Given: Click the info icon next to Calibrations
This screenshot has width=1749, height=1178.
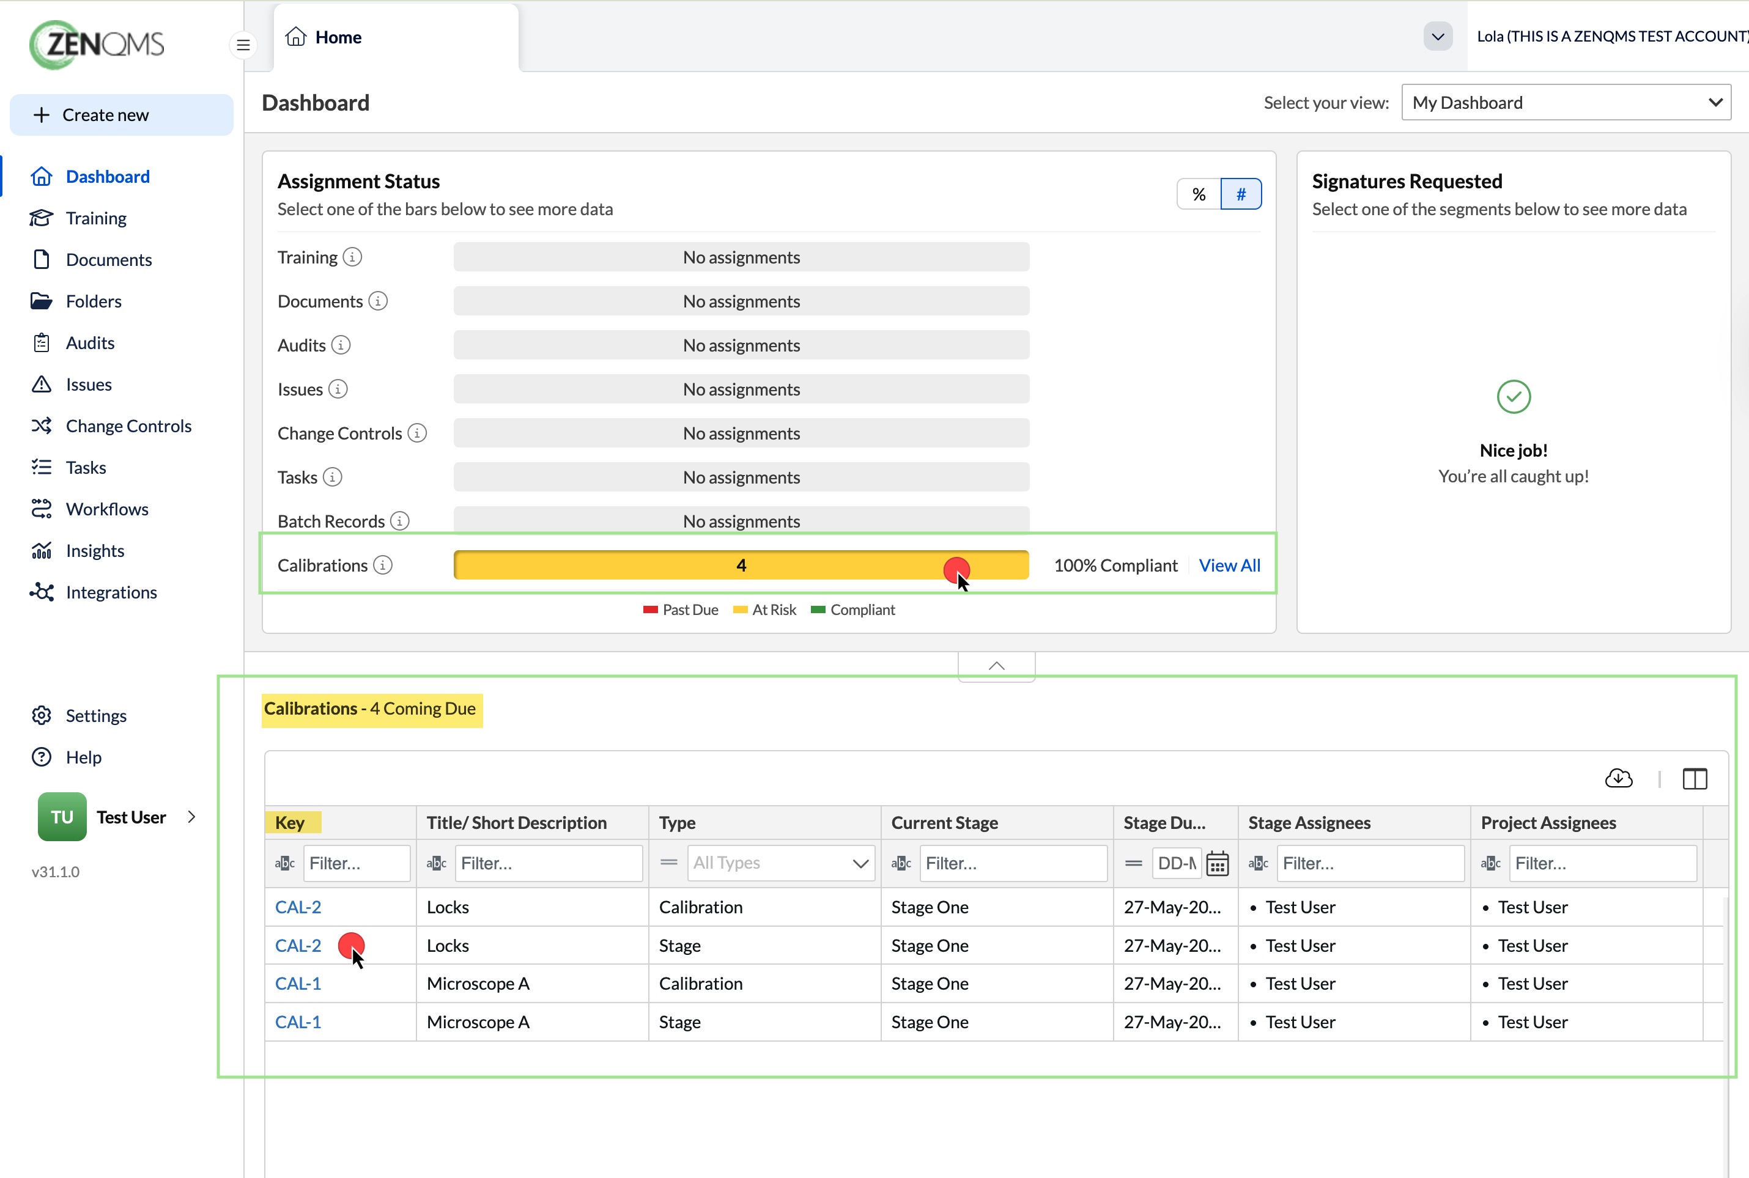Looking at the screenshot, I should tap(383, 565).
